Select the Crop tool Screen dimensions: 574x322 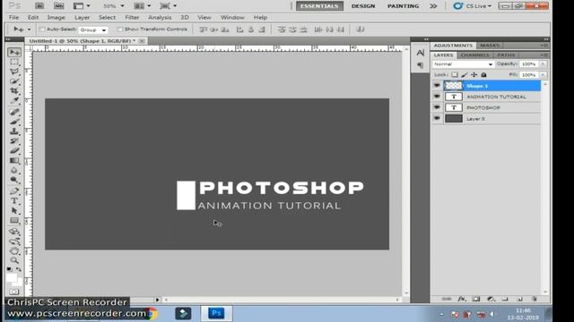[14, 90]
